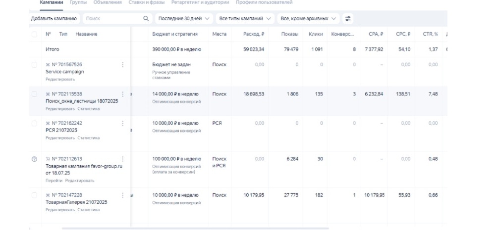This screenshot has width=498, height=230.
Task: Focus the Поиск campaign search field
Action: [x=113, y=18]
